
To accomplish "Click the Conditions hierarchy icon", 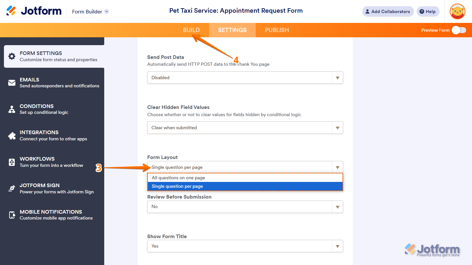I will point(12,109).
